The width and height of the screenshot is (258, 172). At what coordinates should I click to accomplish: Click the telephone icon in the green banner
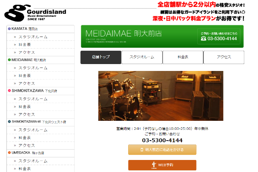pyautogui.click(x=203, y=39)
